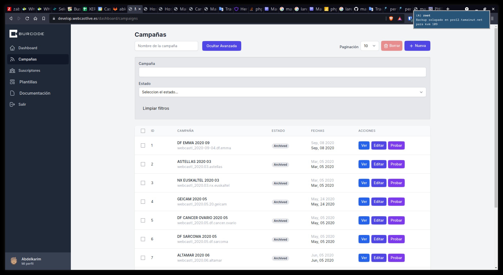Click the Dashboard home icon in sidebar

click(x=12, y=48)
